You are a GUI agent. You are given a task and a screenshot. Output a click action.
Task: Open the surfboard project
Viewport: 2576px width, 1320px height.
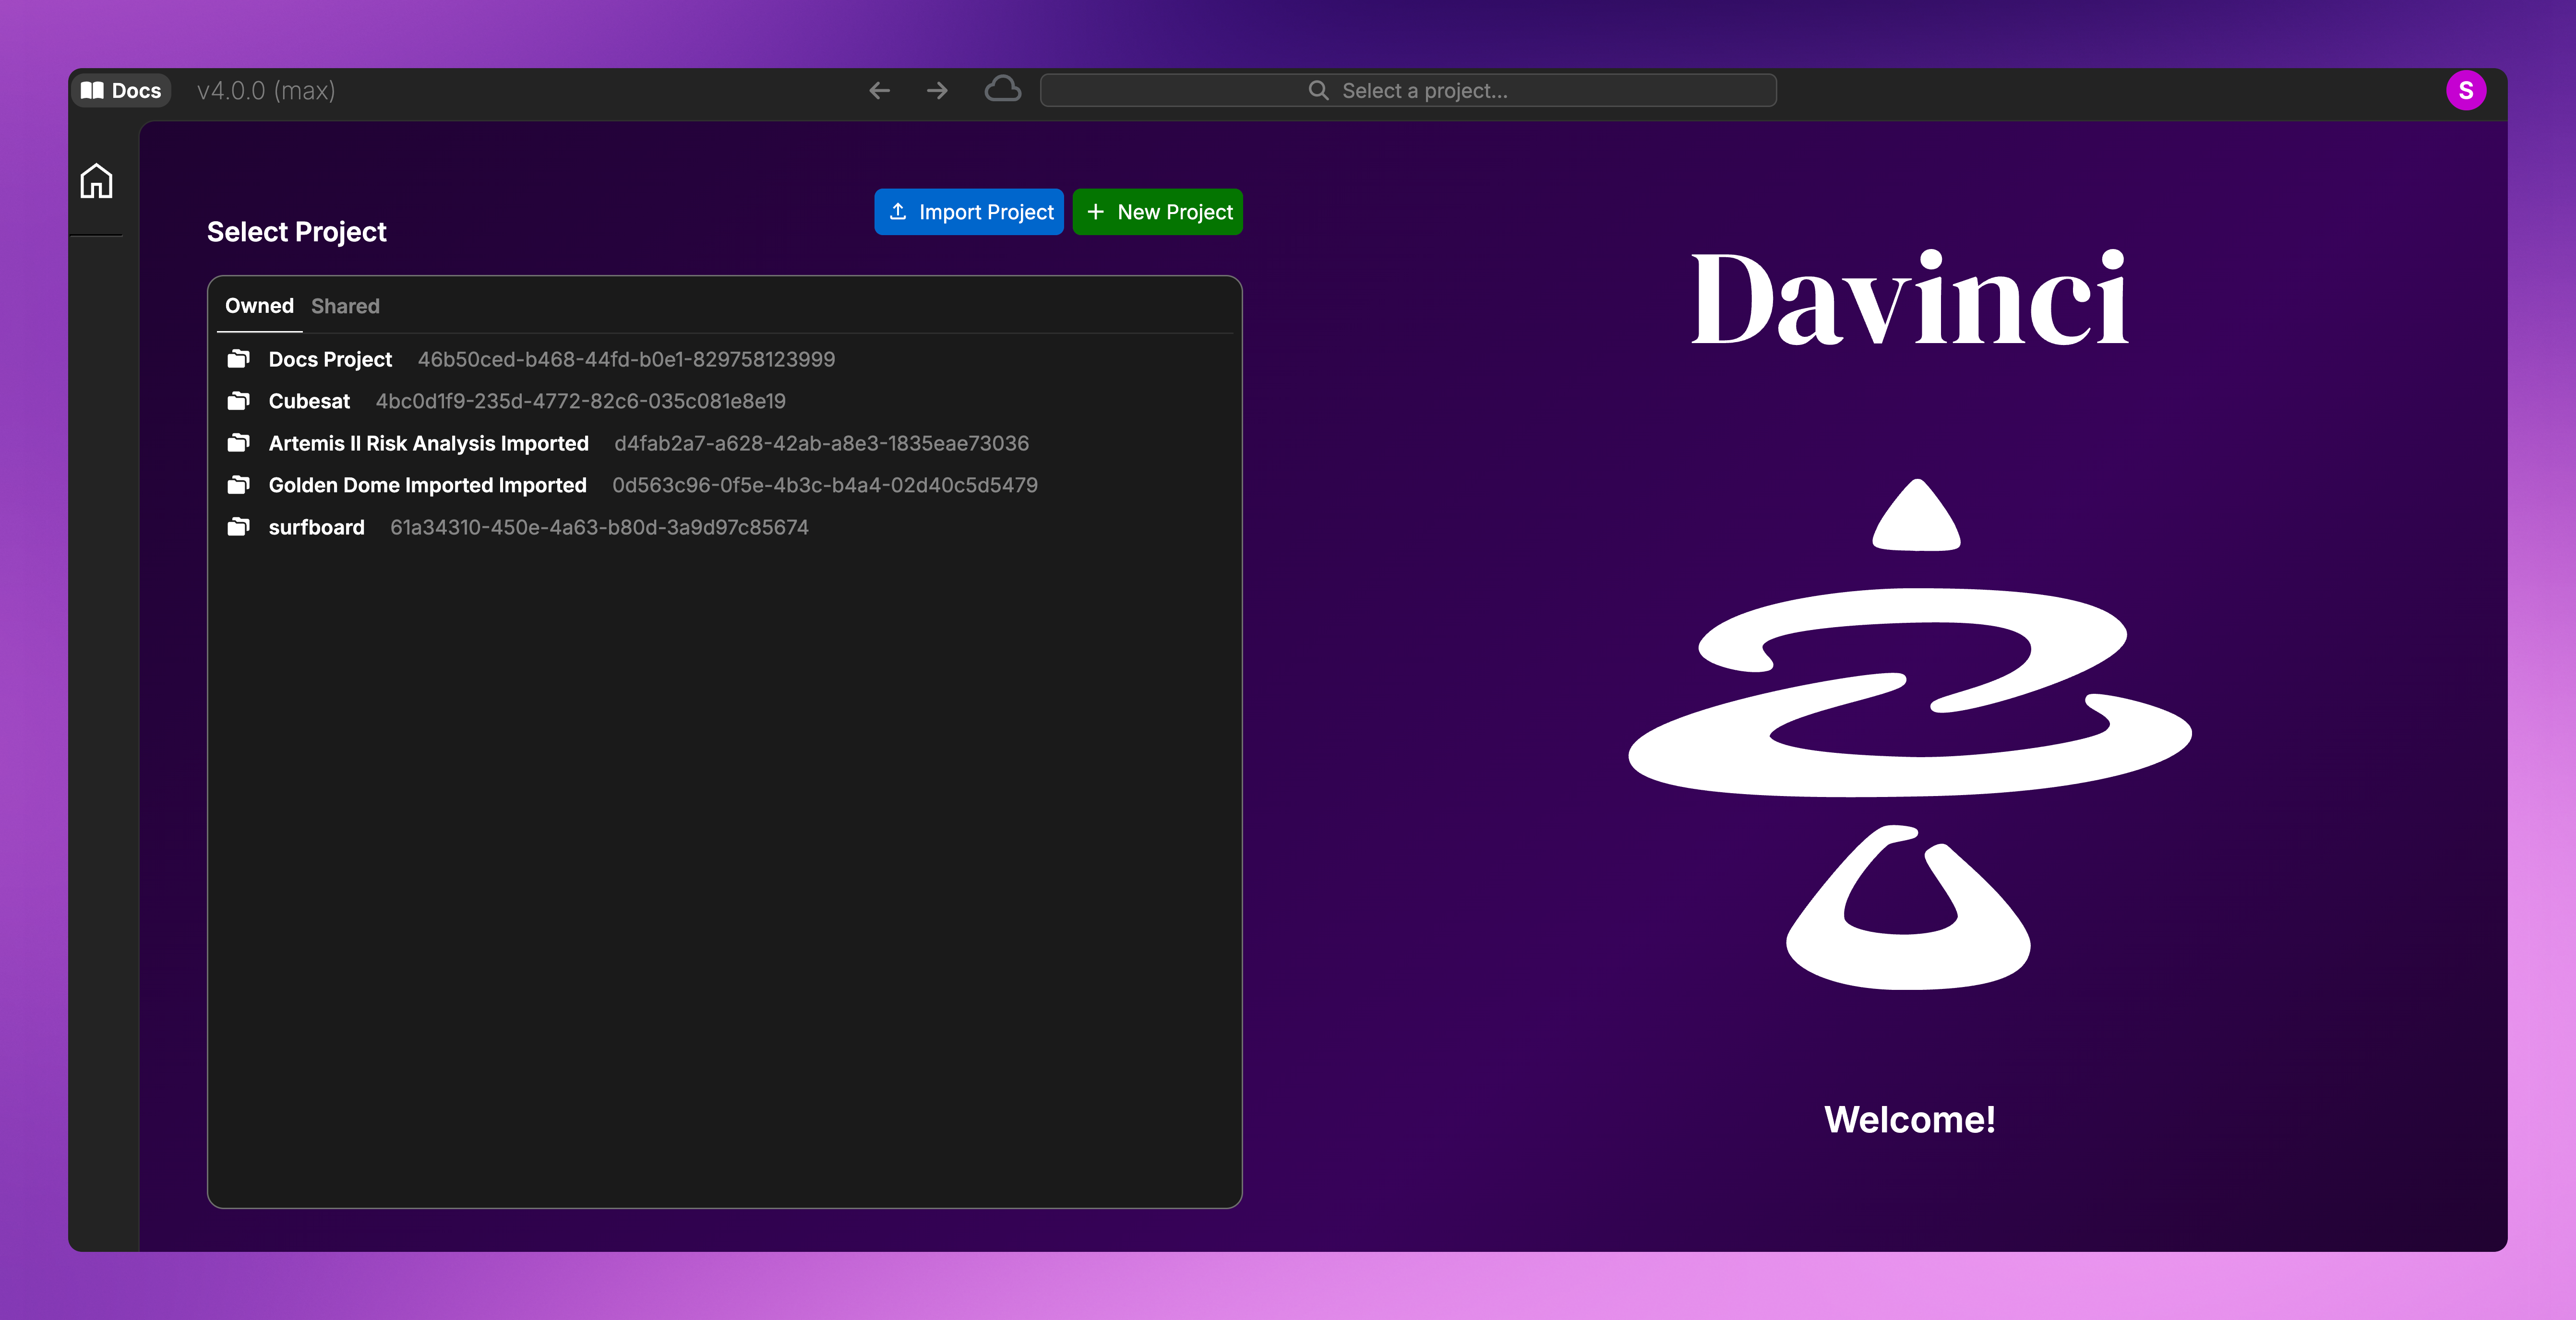tap(316, 527)
